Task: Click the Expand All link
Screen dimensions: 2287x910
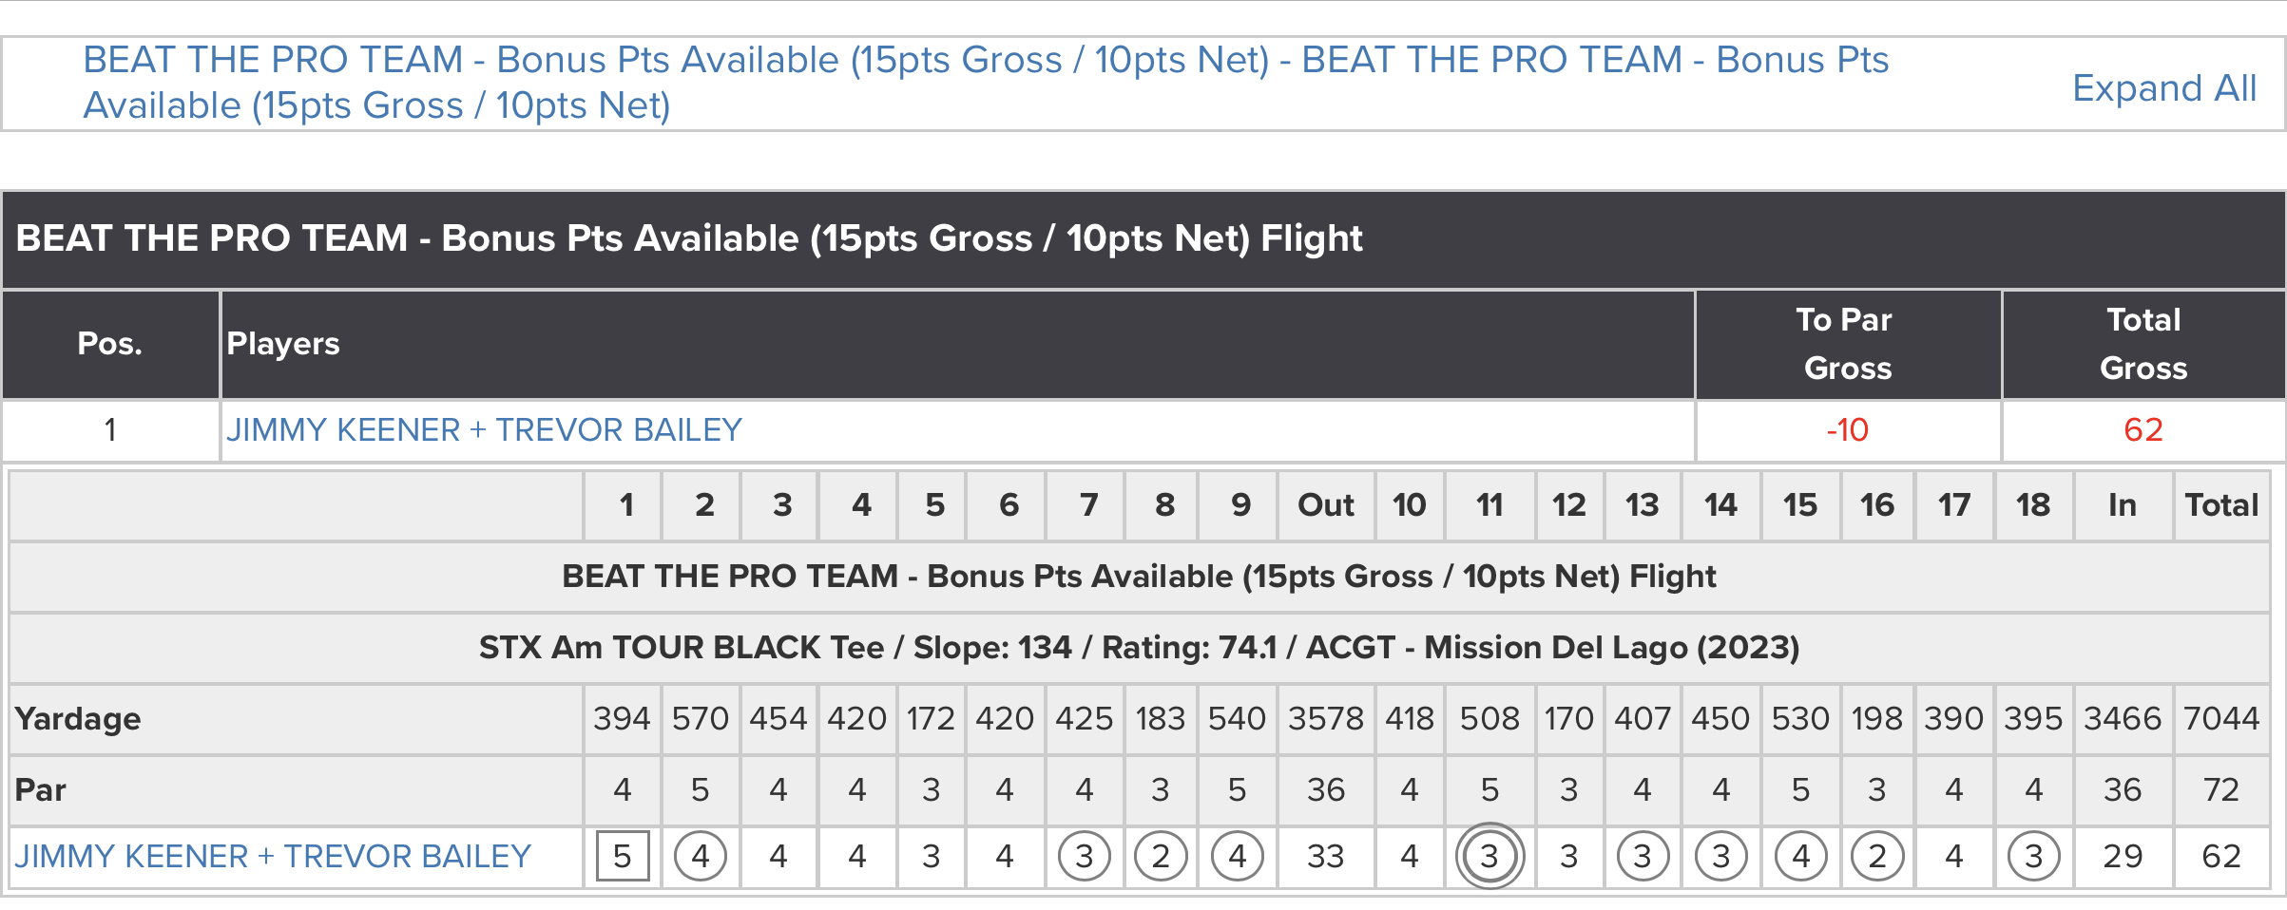Action: 2163,88
